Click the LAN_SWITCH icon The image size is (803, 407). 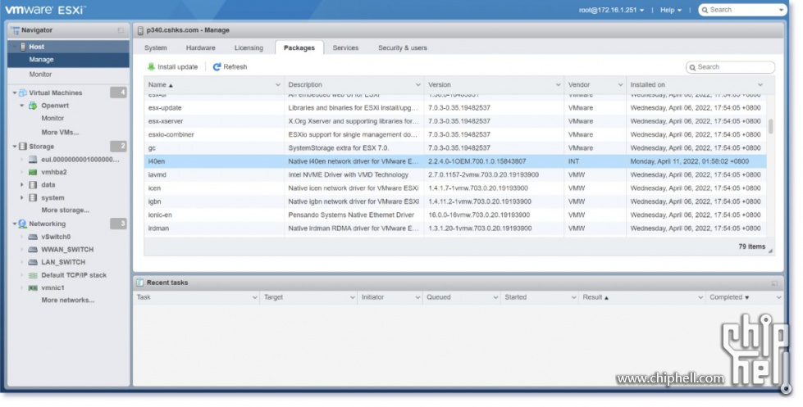(x=33, y=262)
